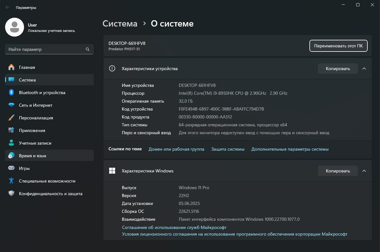The image size is (380, 252).
Task: Click the Переименовать этот ПК button
Action: [338, 46]
